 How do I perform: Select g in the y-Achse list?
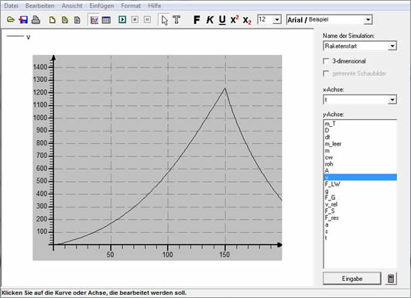pos(361,191)
